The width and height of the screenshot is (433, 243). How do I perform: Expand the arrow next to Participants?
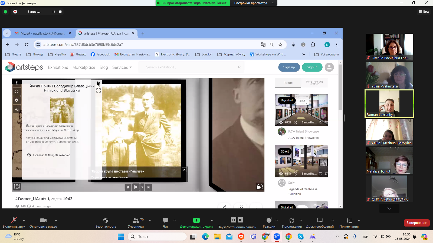click(150, 220)
